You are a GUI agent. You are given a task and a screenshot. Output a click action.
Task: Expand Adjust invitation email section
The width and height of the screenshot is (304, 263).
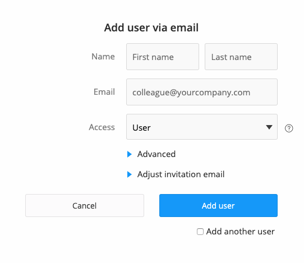point(176,174)
